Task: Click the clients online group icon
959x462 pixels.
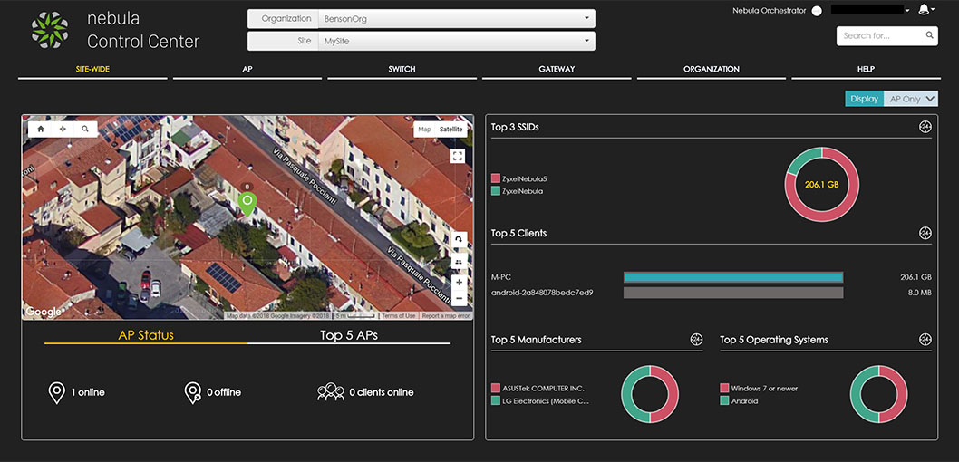Action: coord(330,391)
